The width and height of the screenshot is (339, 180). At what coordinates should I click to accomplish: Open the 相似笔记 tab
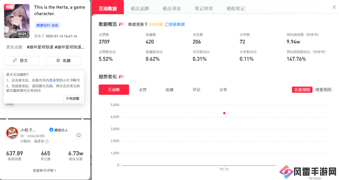[x=236, y=9]
